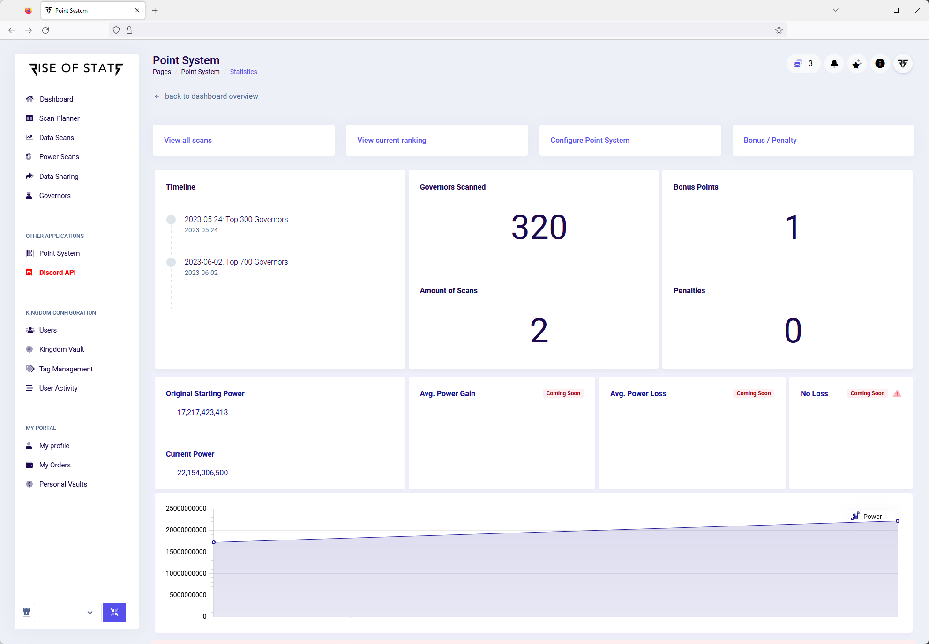The width and height of the screenshot is (929, 644).
Task: Select Kingdom Vault in sidebar menu
Action: tap(62, 349)
